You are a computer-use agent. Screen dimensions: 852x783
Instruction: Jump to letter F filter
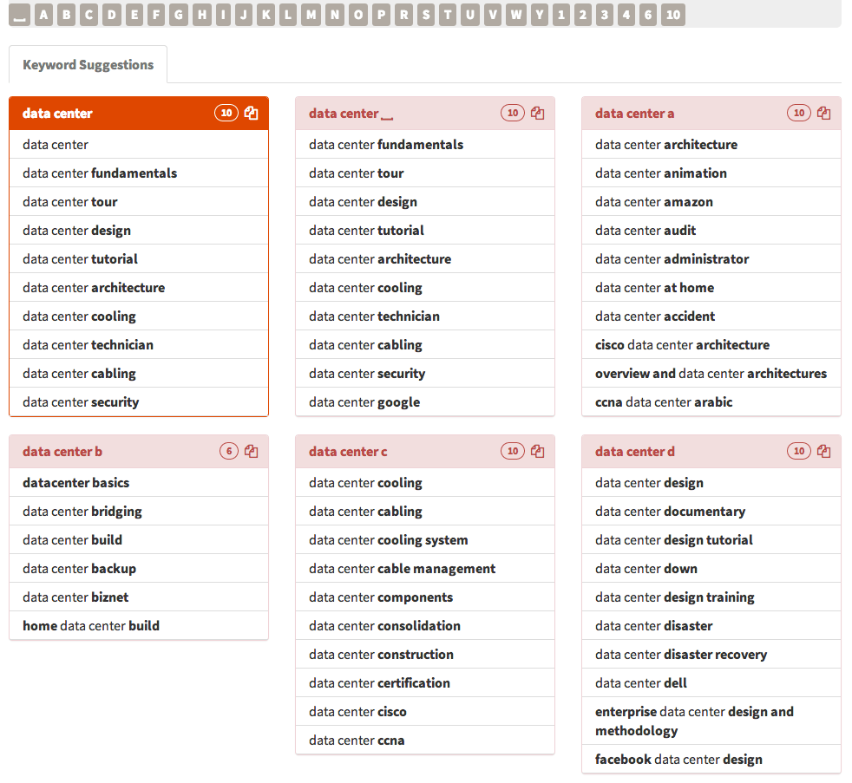156,15
